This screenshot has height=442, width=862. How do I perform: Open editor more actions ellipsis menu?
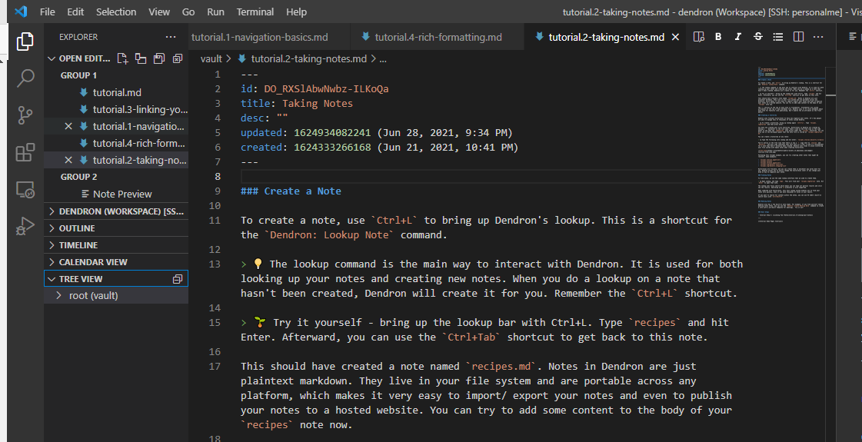pyautogui.click(x=818, y=37)
